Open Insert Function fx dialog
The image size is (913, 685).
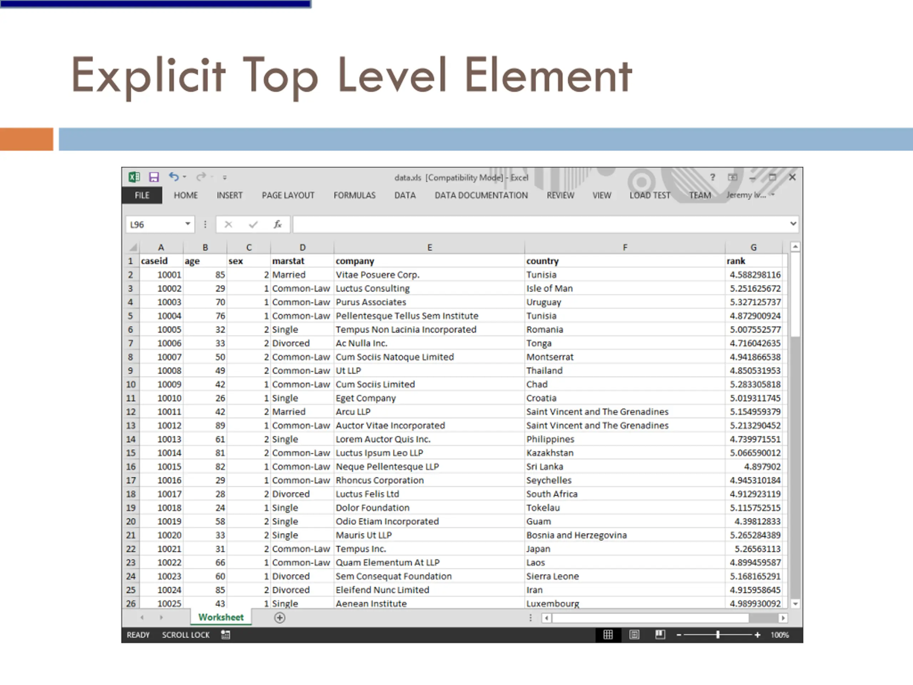[x=278, y=224]
